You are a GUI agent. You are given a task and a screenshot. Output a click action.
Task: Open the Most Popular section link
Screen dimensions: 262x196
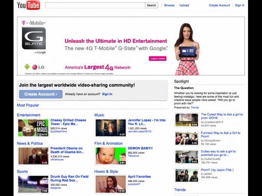(28, 105)
